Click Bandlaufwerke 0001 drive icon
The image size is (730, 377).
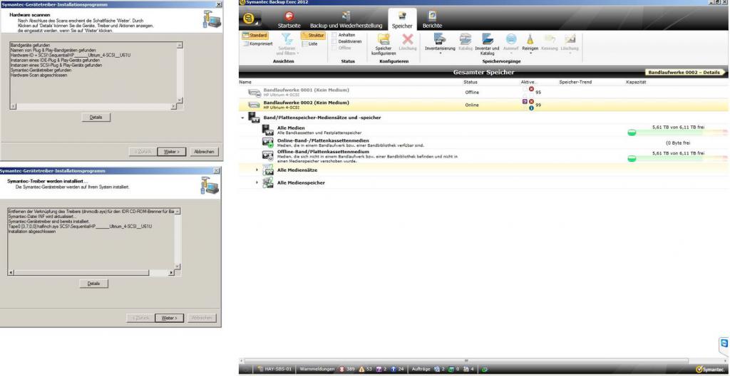click(255, 92)
